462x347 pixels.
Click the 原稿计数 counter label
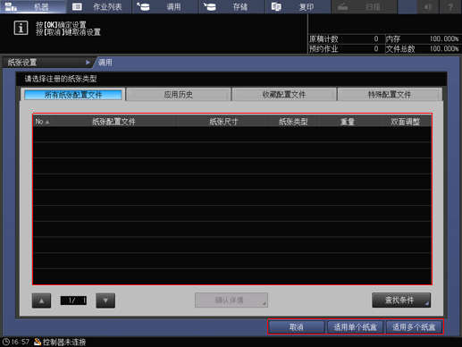[x=323, y=39]
